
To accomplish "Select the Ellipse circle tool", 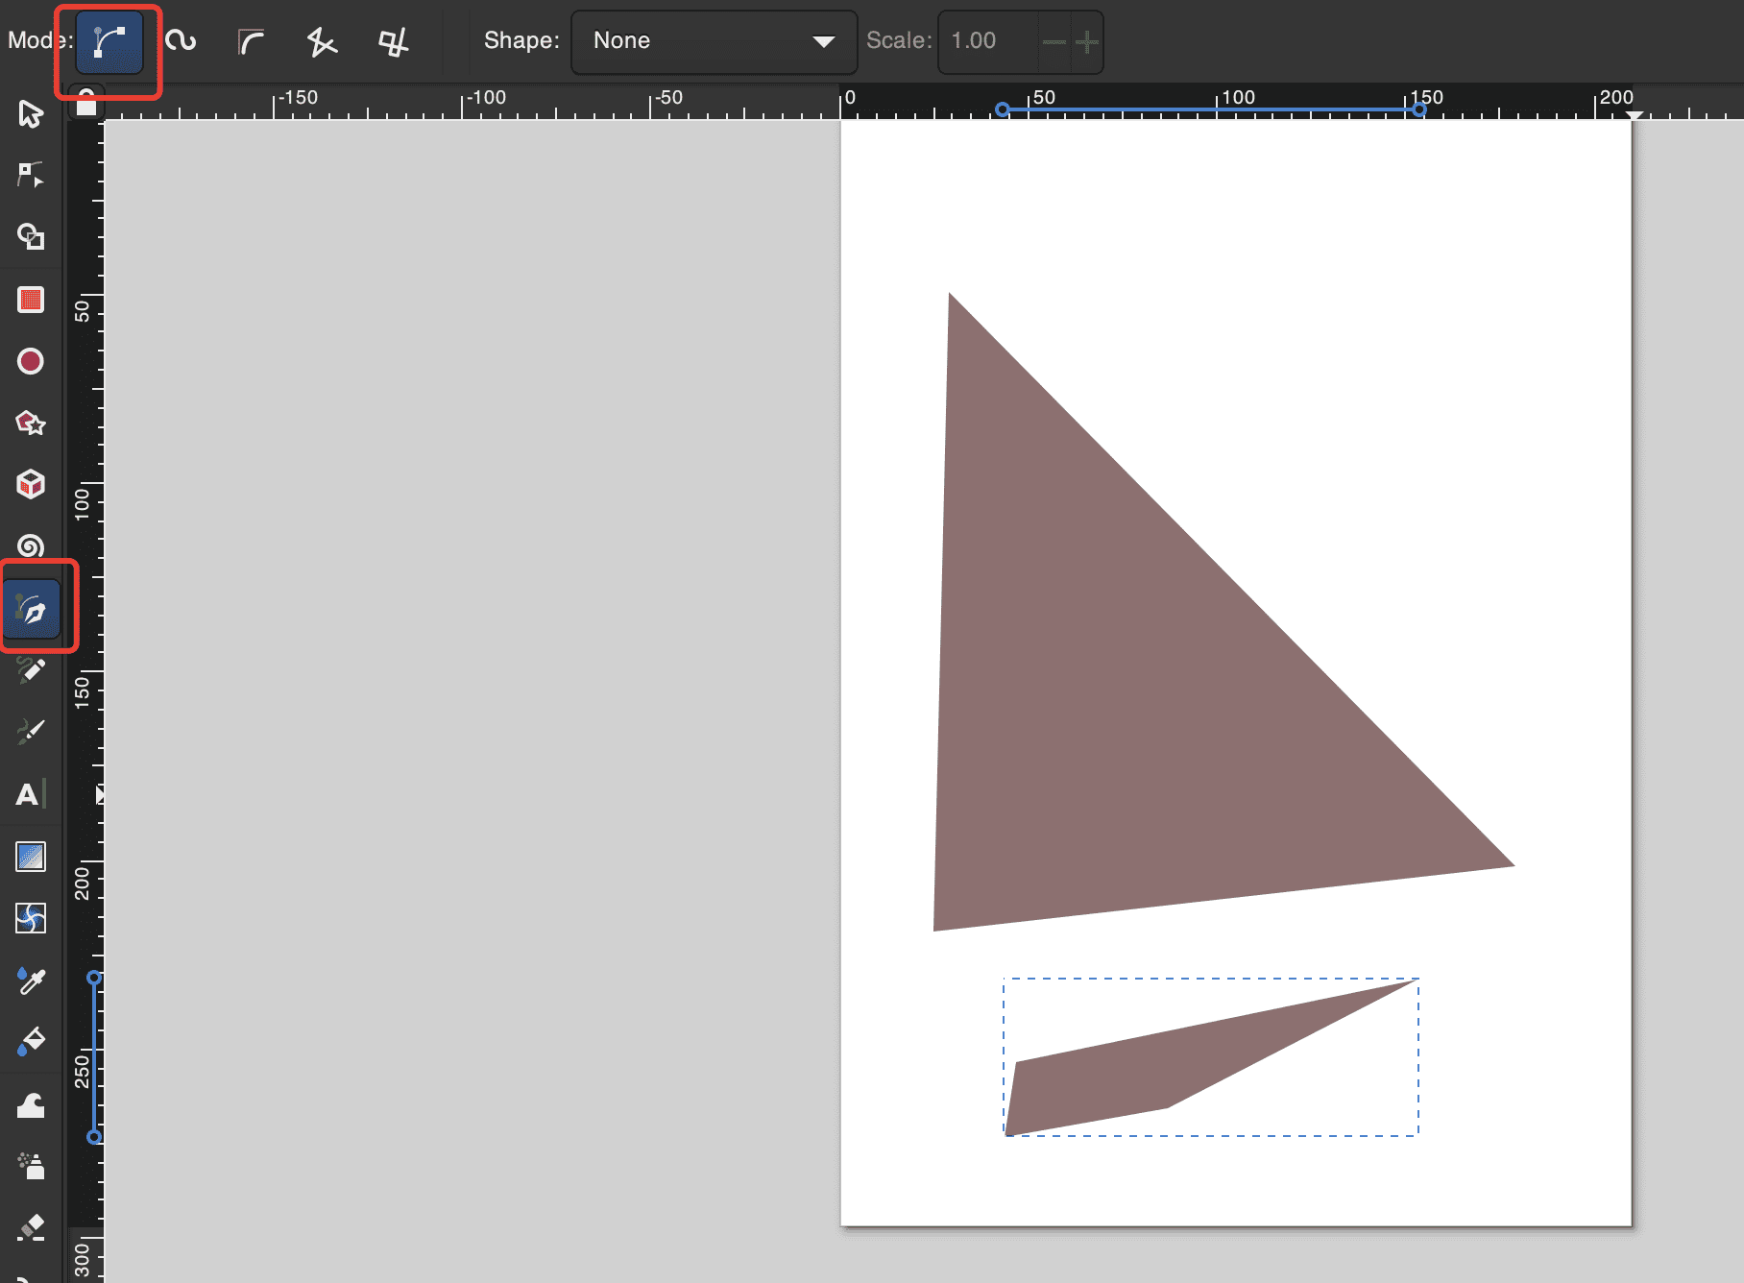I will [31, 361].
